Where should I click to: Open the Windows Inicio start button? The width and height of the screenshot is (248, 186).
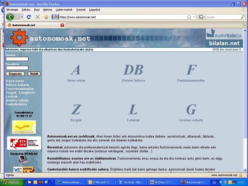tap(12, 182)
